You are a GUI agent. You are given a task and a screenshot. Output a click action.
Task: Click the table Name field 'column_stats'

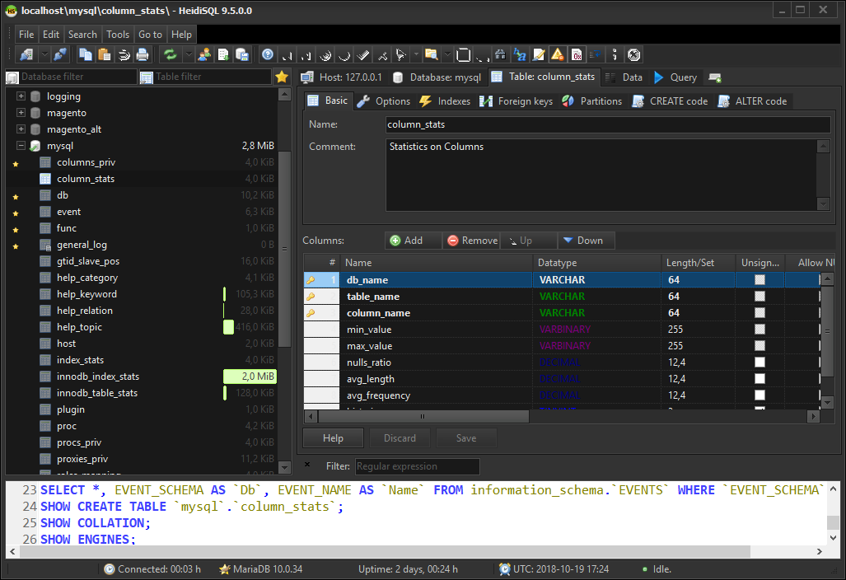608,124
